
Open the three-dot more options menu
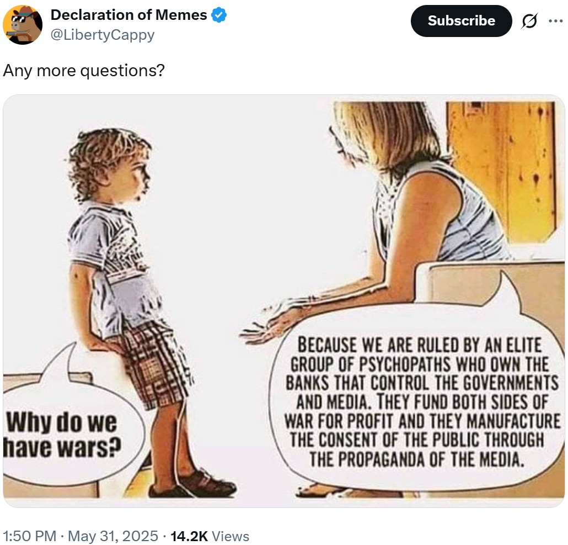click(x=555, y=21)
